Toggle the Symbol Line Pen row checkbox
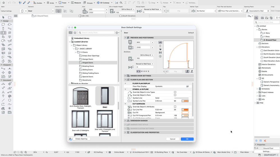 129,101
